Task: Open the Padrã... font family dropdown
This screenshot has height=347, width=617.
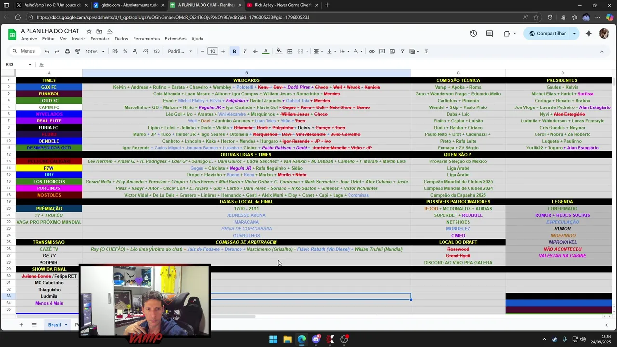Action: tap(180, 51)
